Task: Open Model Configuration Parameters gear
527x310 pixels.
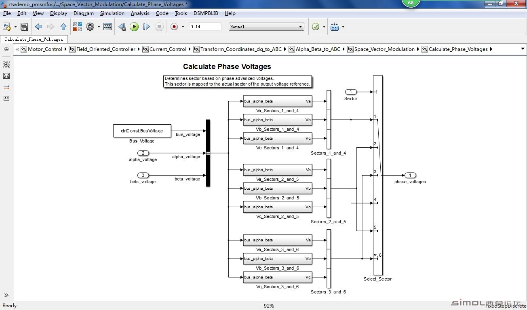Action: [x=90, y=27]
